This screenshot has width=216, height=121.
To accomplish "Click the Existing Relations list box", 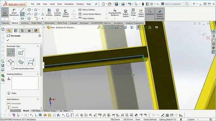I will (x=25, y=83).
